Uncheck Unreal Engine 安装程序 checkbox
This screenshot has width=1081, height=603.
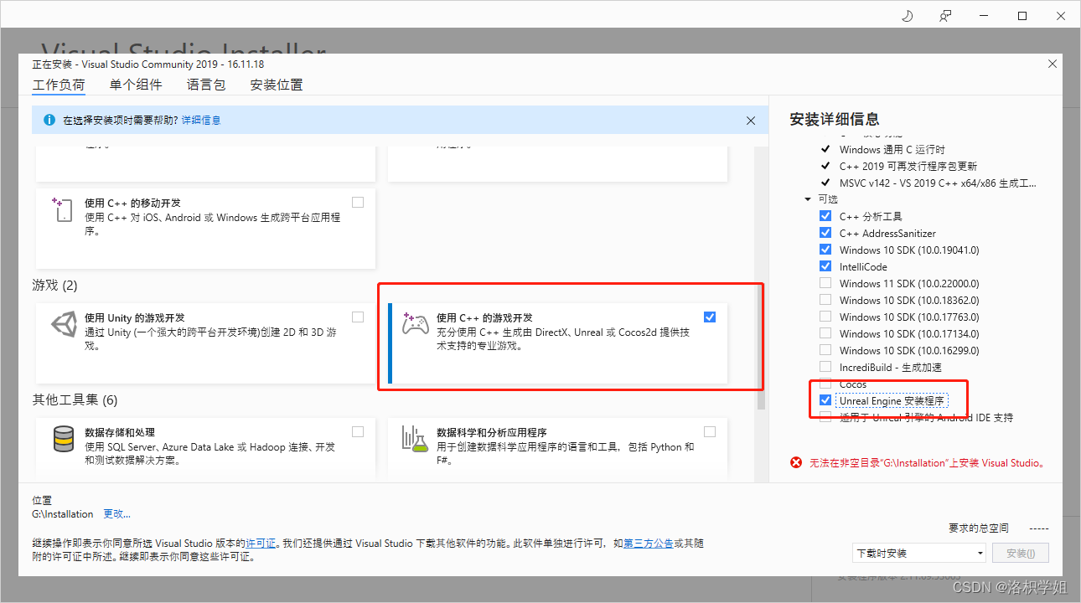tap(825, 400)
